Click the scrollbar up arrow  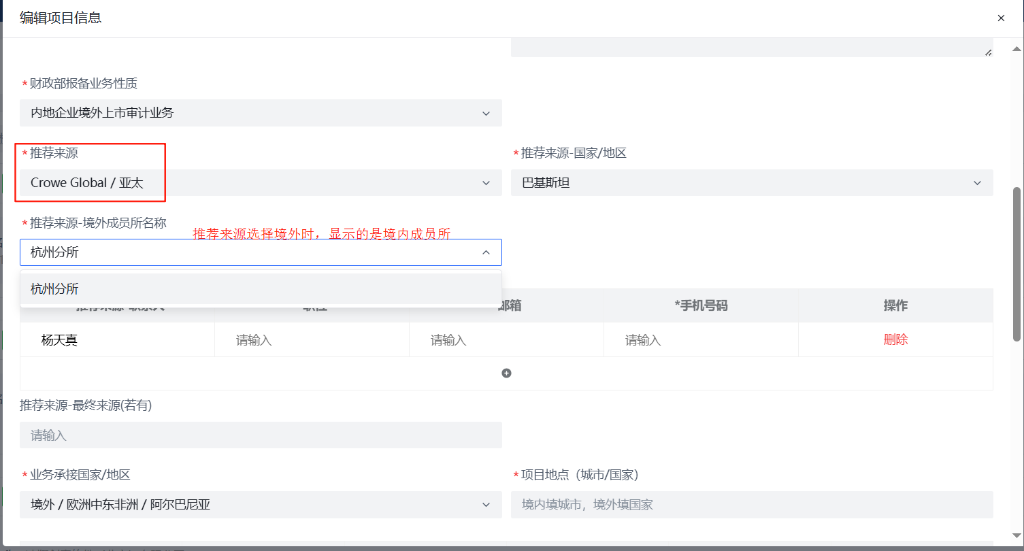1017,48
